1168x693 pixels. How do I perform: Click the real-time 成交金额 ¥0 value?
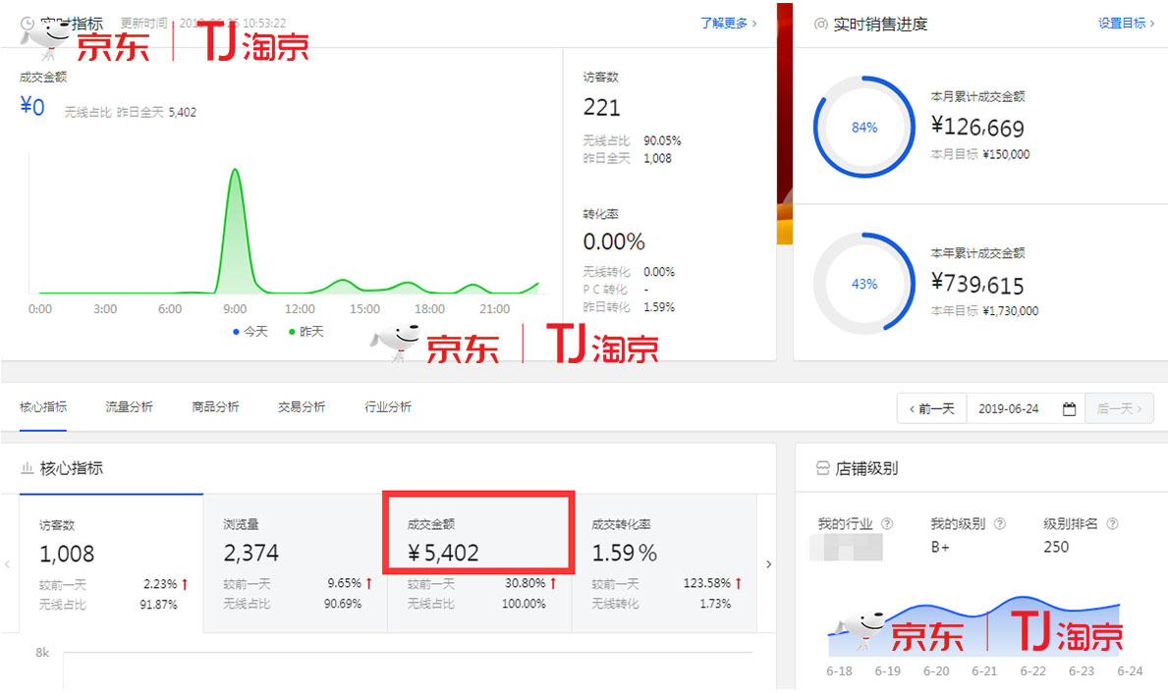click(32, 107)
